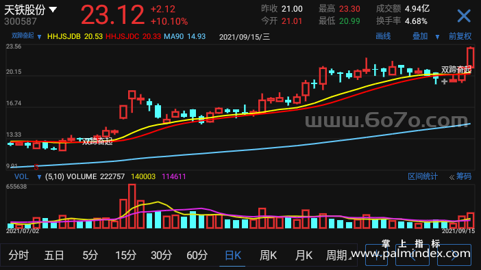
Task: Close the chart with the X icon
Action: point(463,16)
